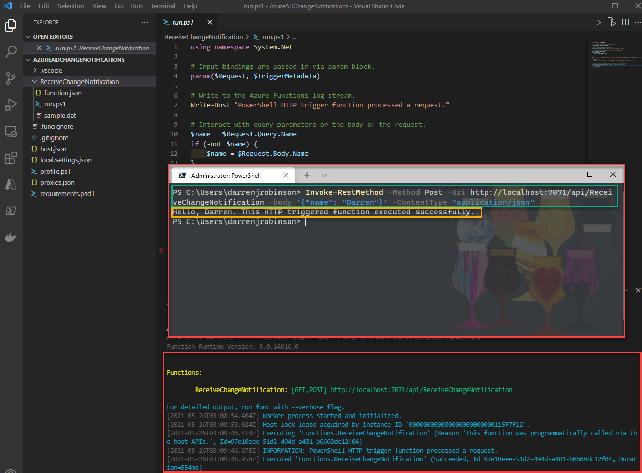
Task: Open the Search view in activity bar
Action: 11,51
